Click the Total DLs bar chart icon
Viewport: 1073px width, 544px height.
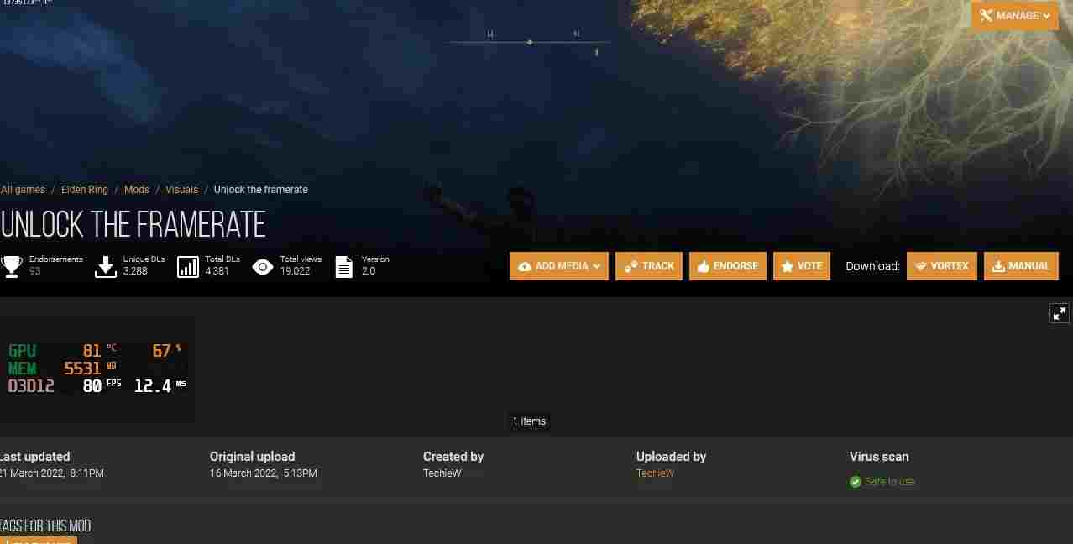click(188, 266)
